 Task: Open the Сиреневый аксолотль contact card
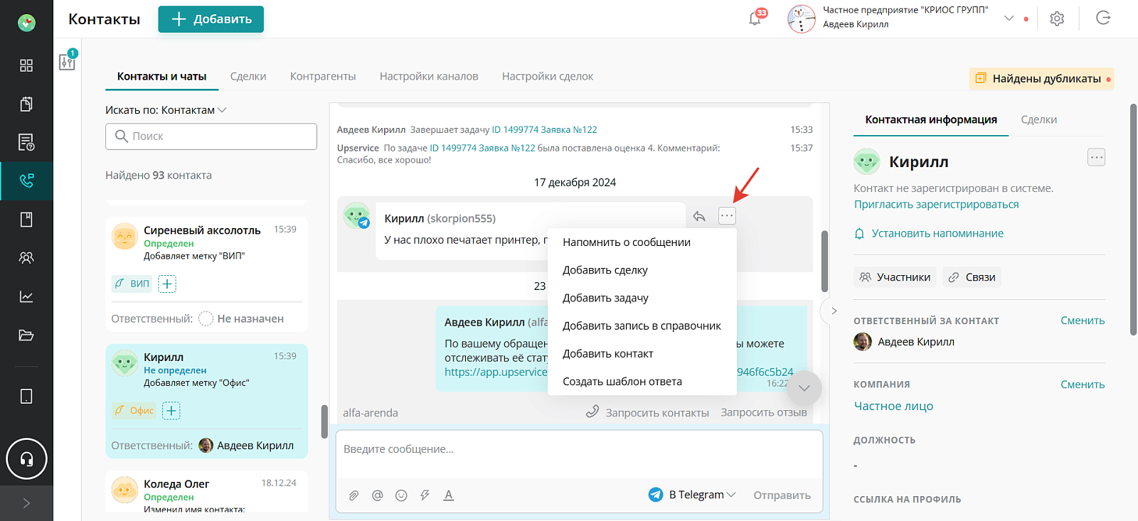[207, 274]
